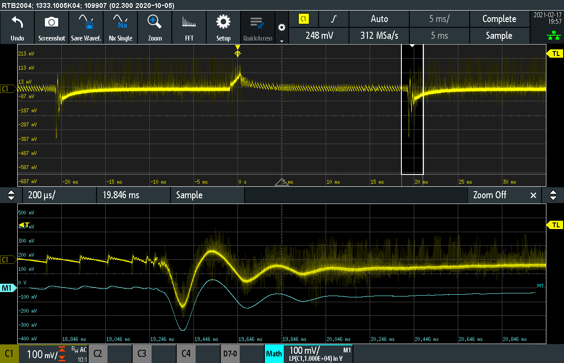
Task: Click the date and time display
Action: coord(547,18)
